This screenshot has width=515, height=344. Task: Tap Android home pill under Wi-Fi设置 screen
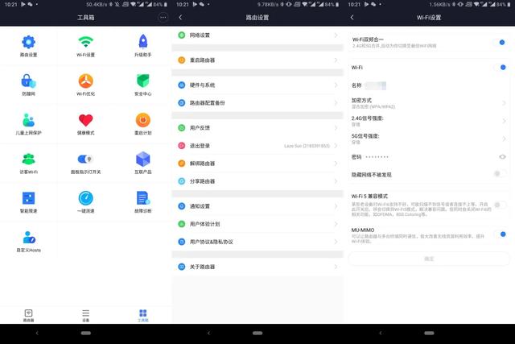[x=429, y=334]
